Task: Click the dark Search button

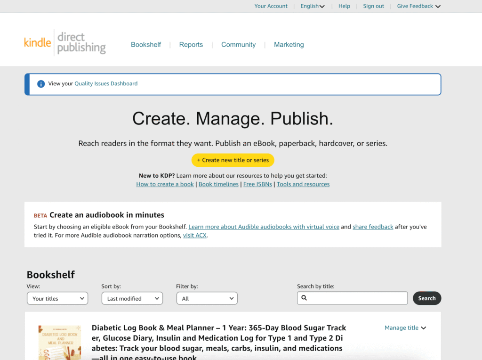Action: click(427, 298)
